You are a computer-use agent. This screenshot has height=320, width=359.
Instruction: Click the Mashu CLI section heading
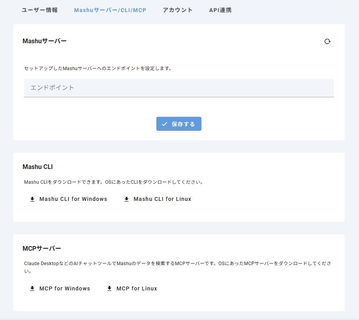click(x=38, y=167)
